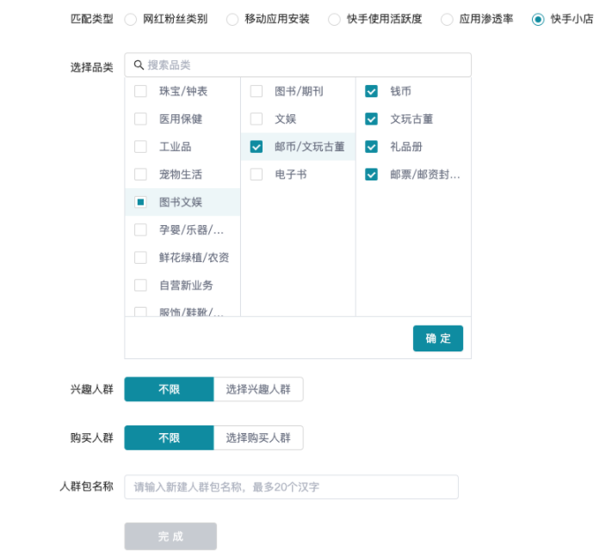Viewport: 612px width, 556px height.
Task: Click the 礼品册 item label
Action: (406, 146)
